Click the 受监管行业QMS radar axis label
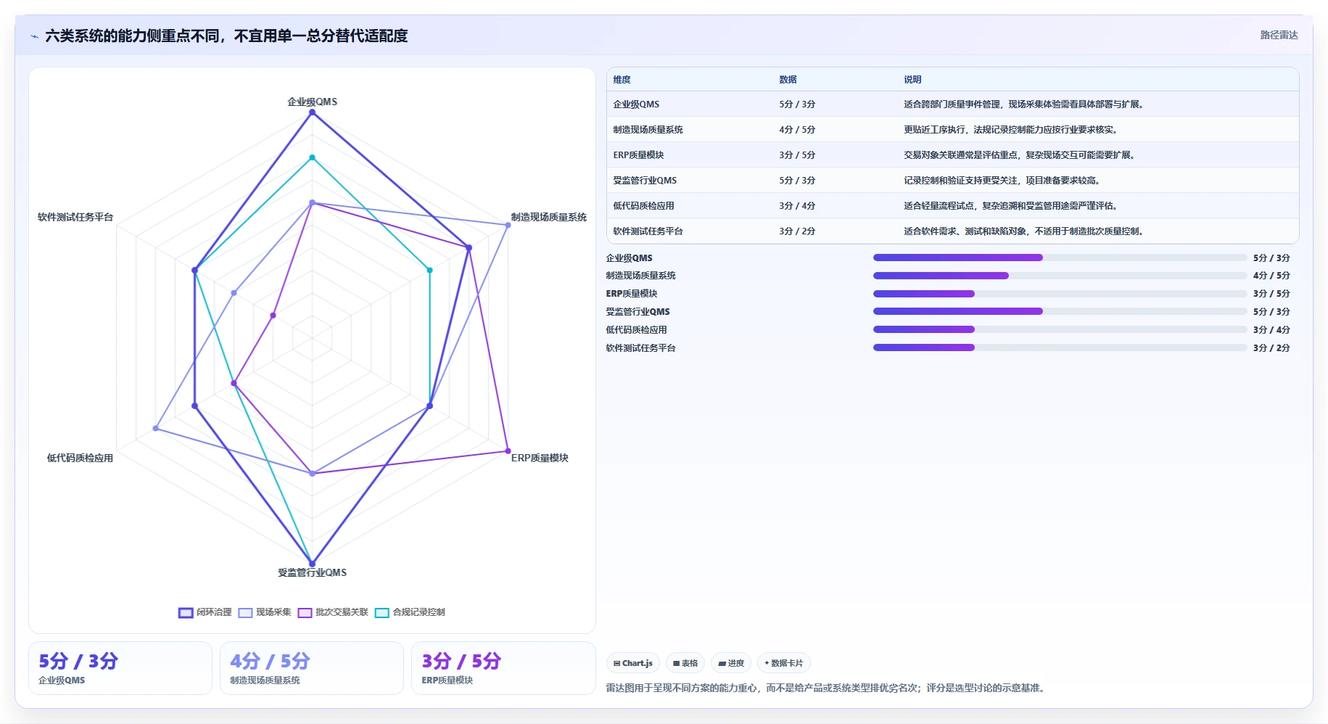Viewport: 1328px width, 724px height. tap(312, 572)
